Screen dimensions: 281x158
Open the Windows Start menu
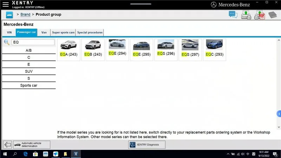click(5, 154)
